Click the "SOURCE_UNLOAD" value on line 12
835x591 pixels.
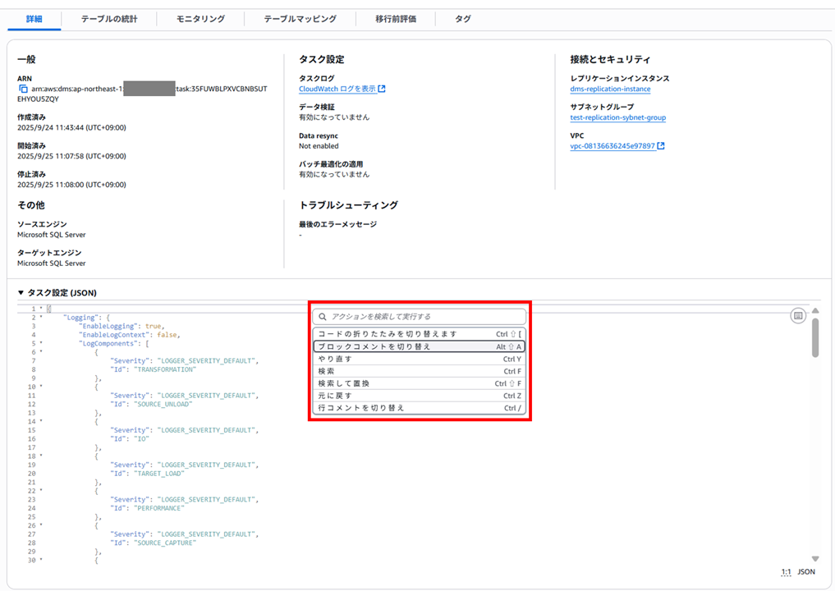tap(163, 404)
